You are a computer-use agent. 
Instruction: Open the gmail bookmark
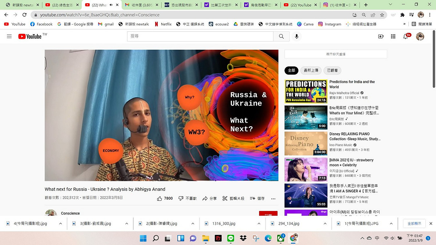point(106,24)
